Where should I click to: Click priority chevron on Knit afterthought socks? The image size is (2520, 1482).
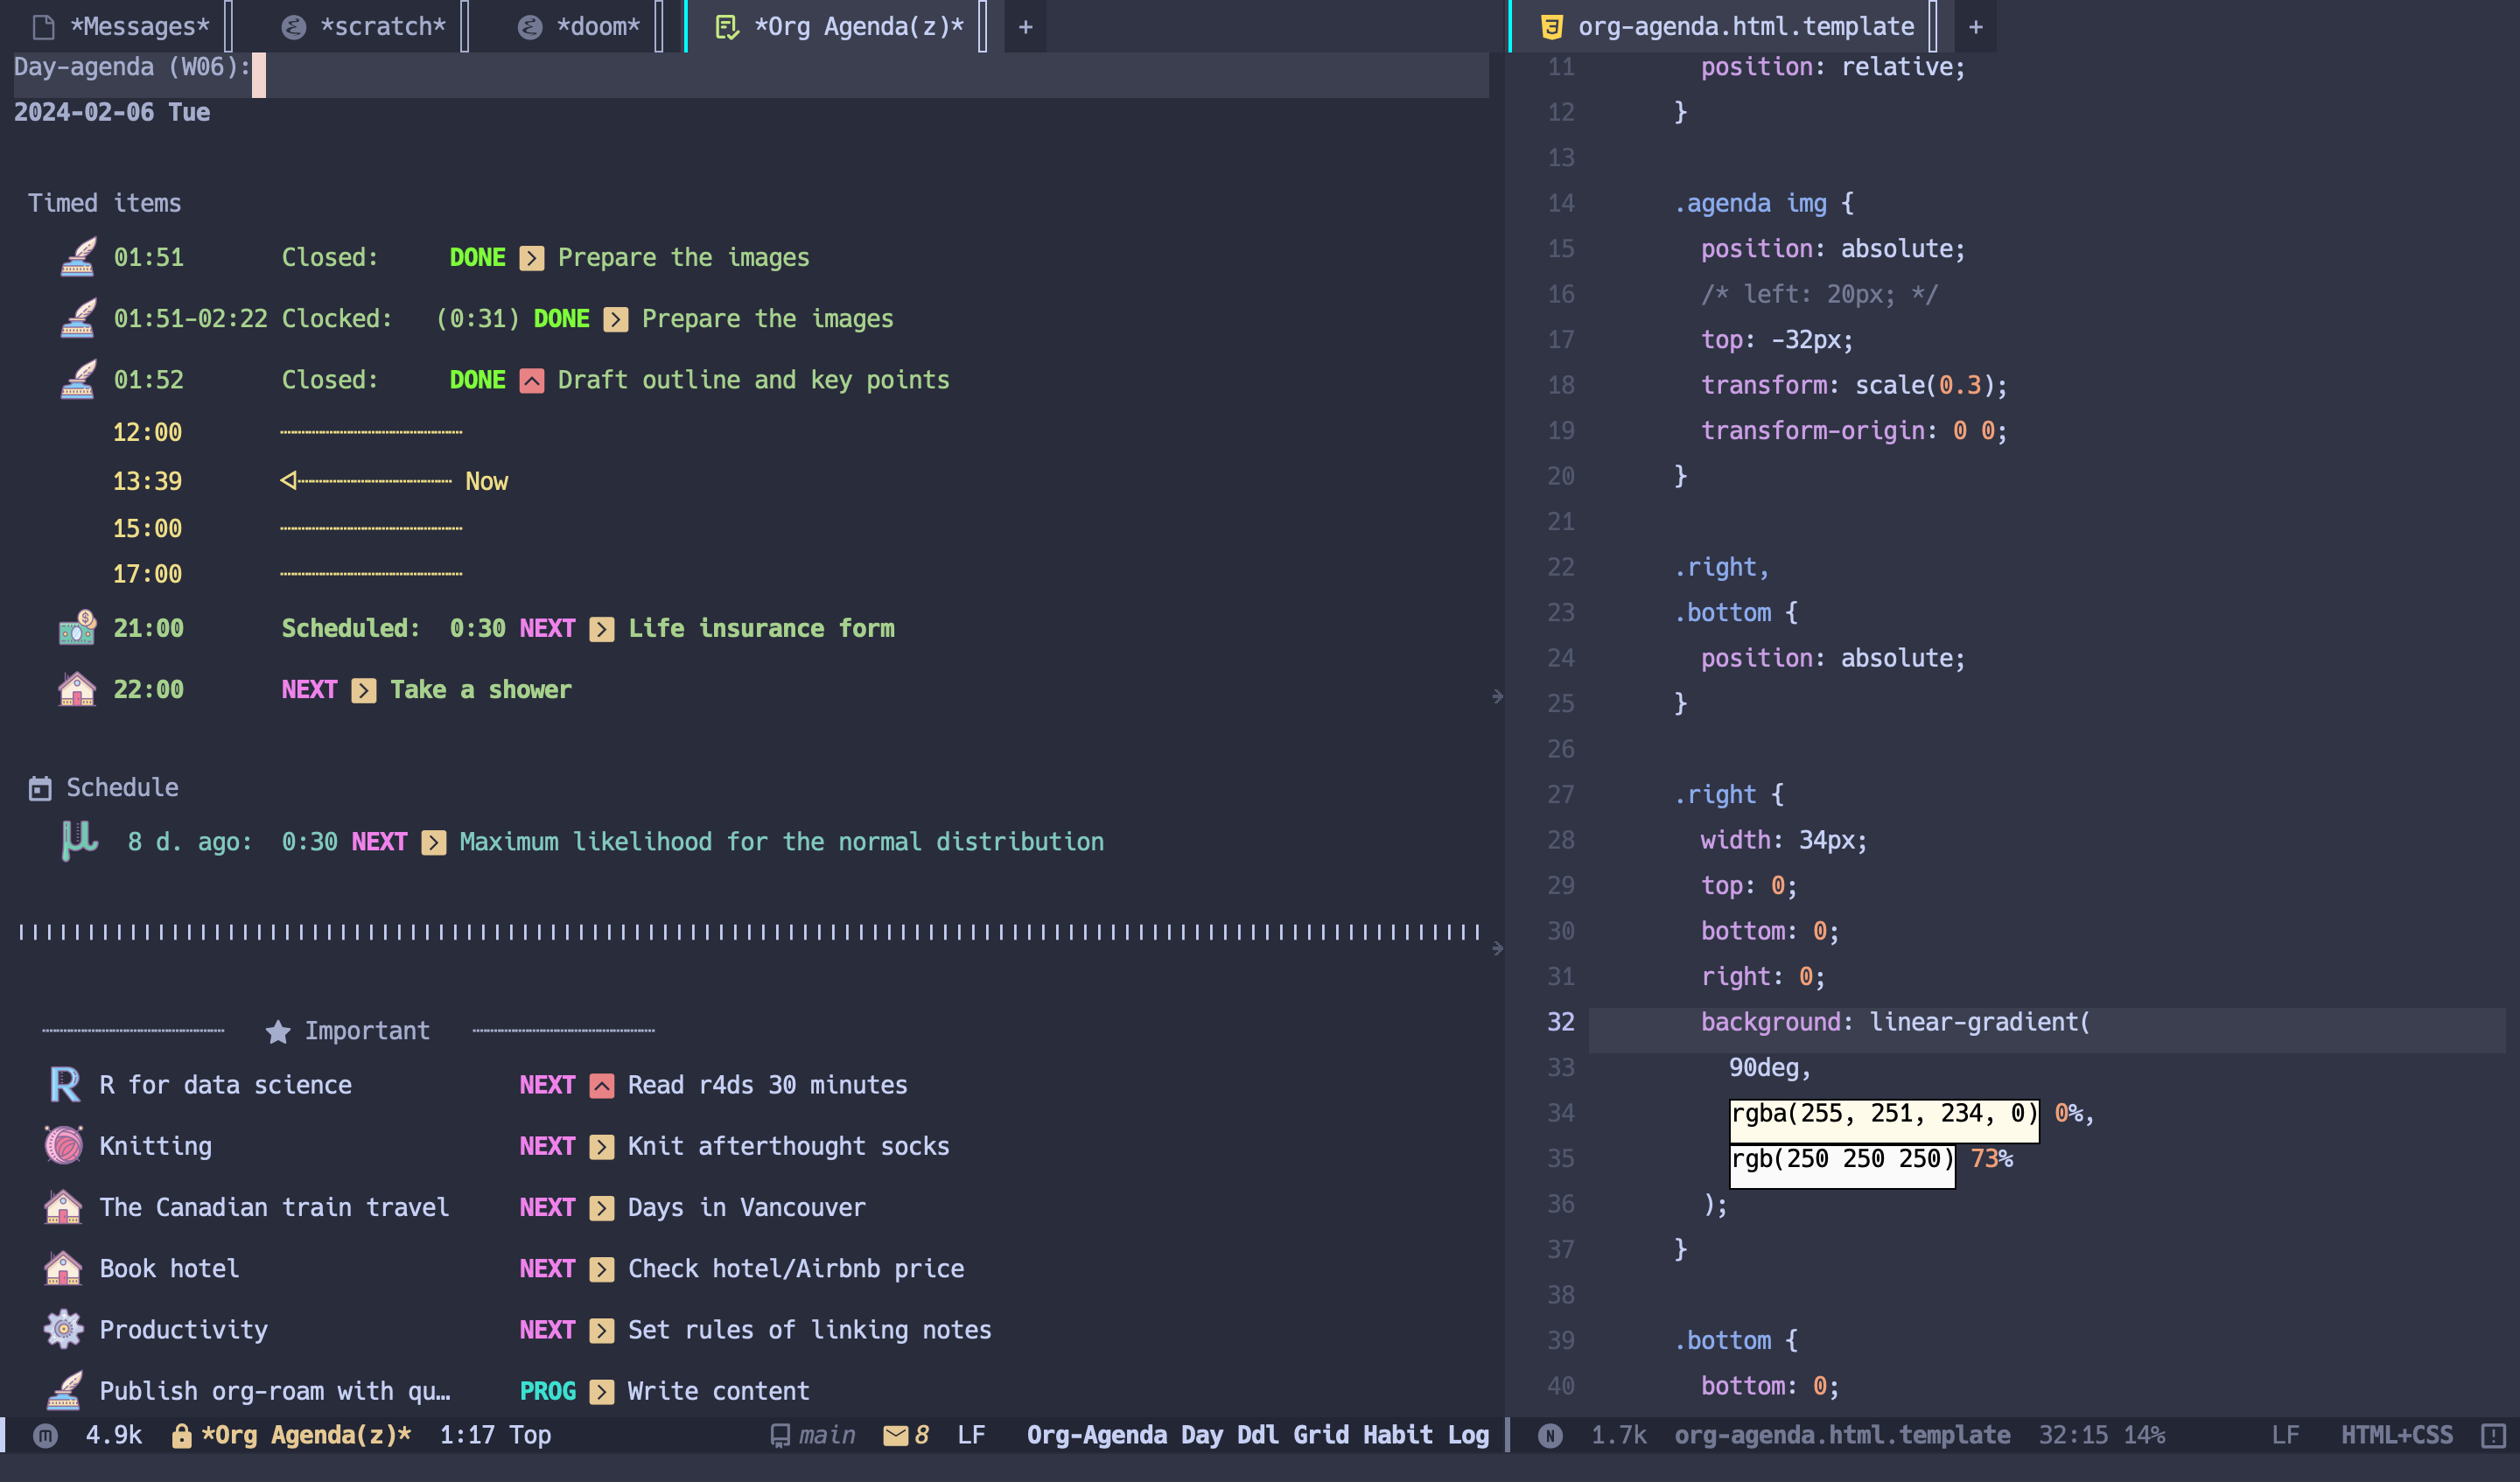coord(602,1146)
